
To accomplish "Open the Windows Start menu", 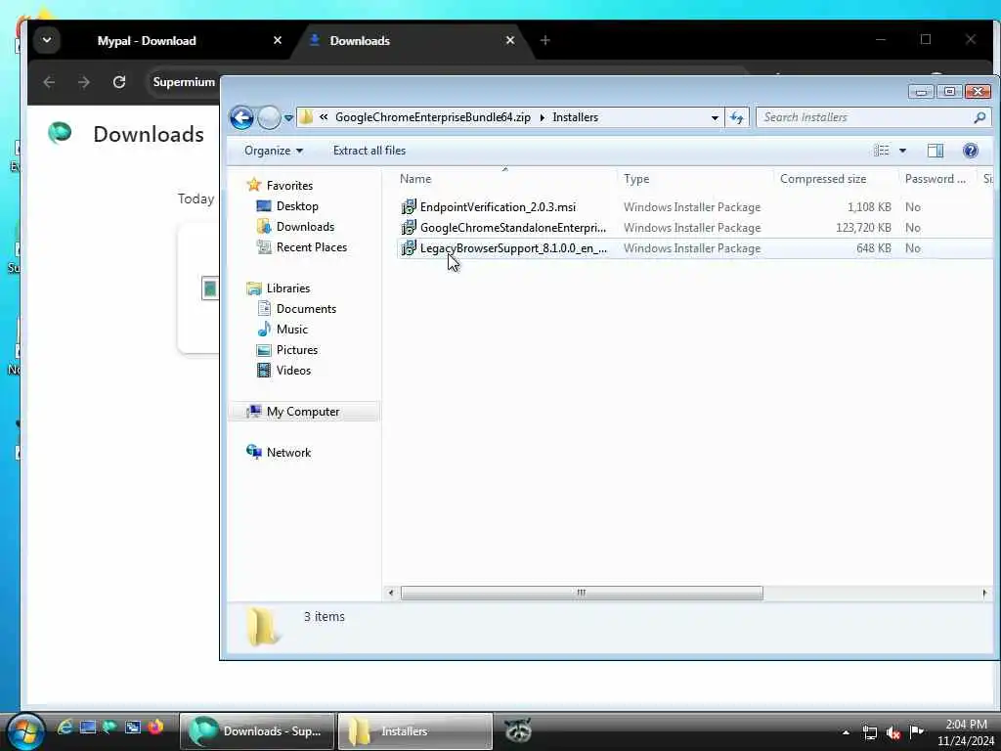I will [x=25, y=731].
